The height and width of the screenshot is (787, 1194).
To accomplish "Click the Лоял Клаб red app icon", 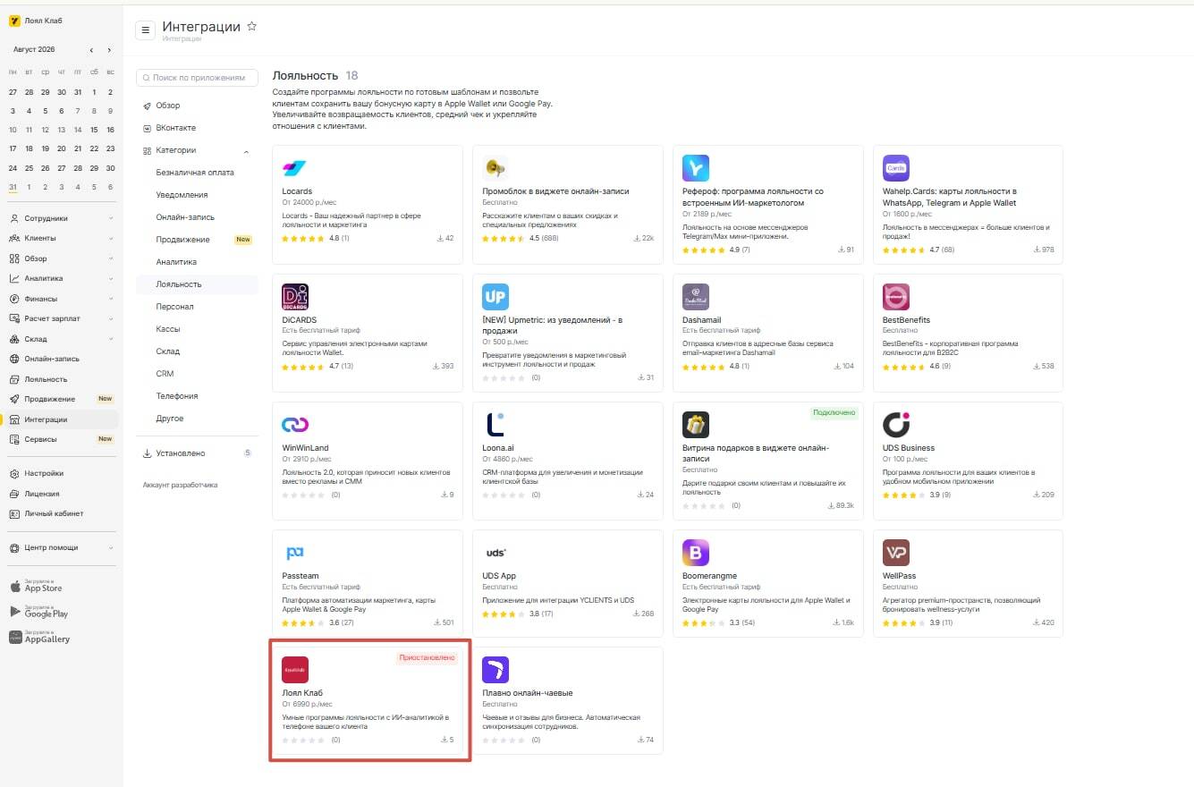I will 294,670.
